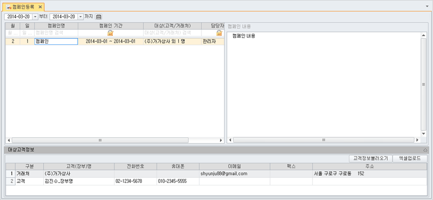Viewport: 433px width, 200px height.
Task: Select the 고객 cell in row 2
Action: click(x=29, y=181)
